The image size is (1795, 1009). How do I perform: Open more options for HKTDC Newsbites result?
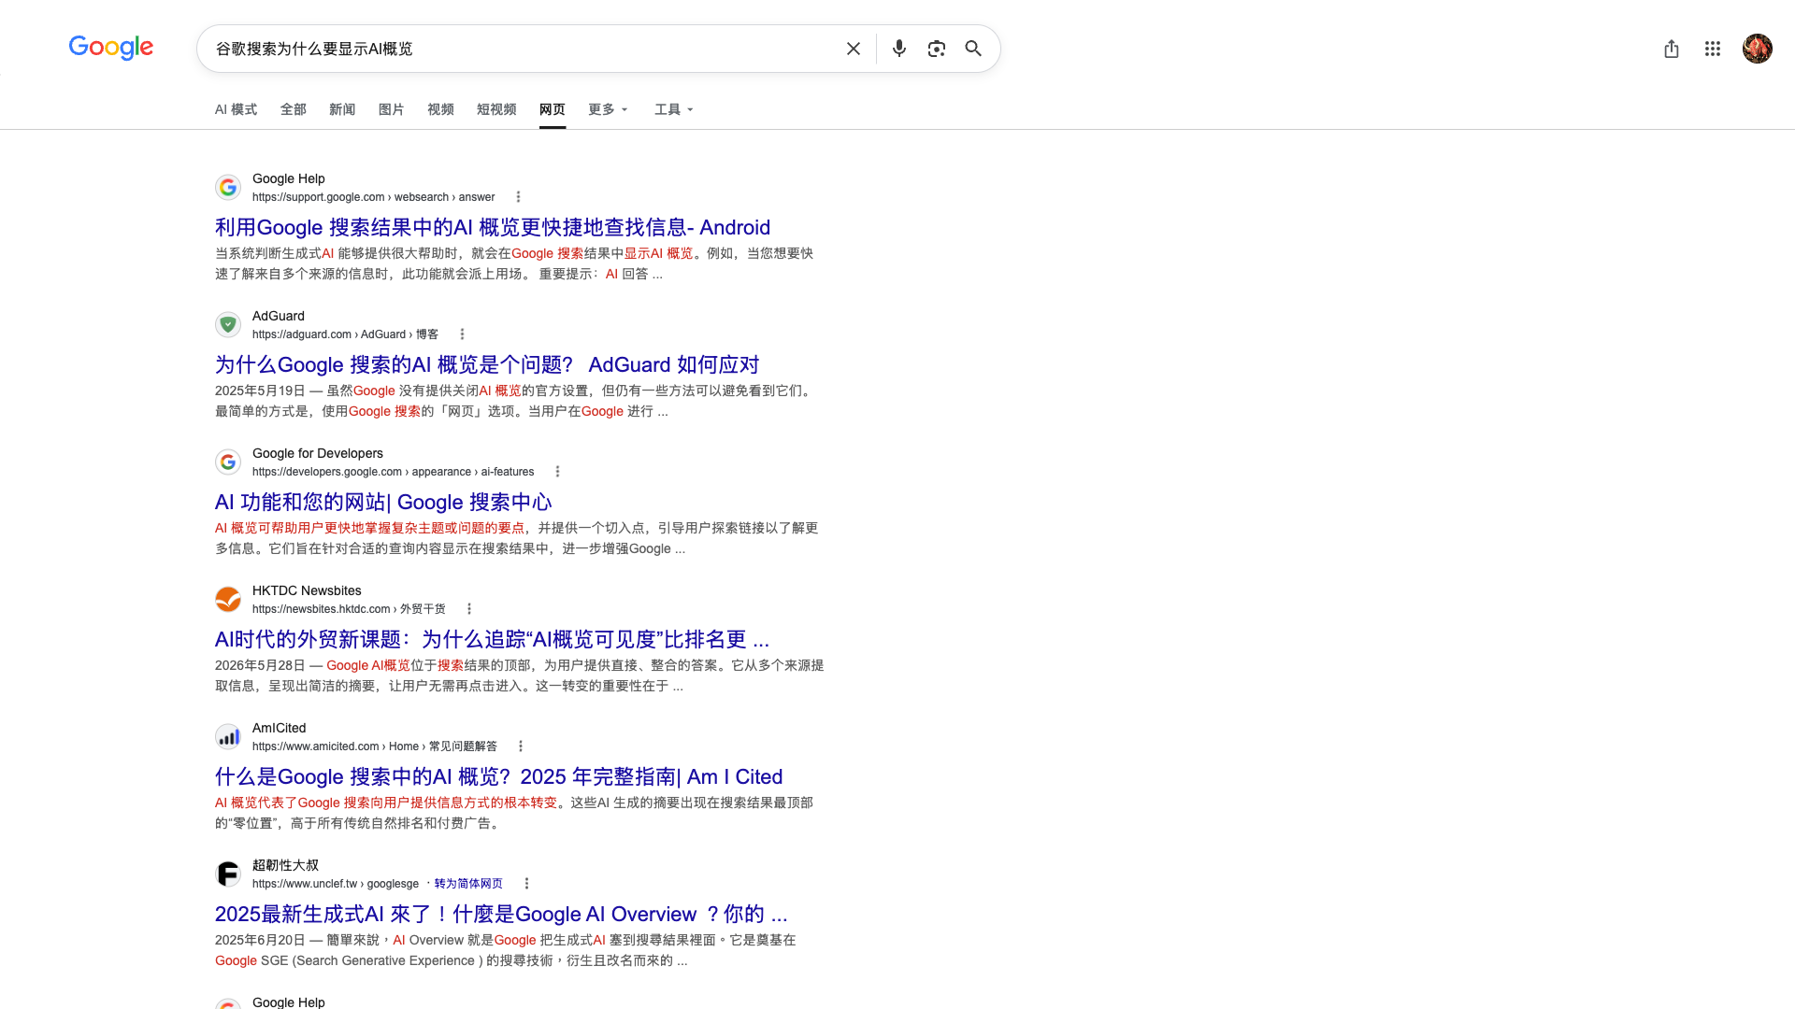[469, 609]
